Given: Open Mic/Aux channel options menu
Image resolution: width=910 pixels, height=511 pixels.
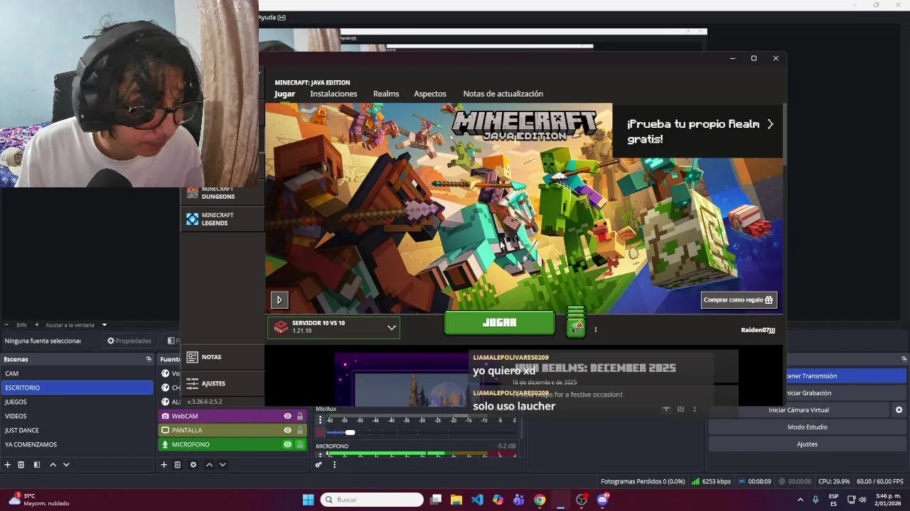Looking at the screenshot, I should click(320, 420).
